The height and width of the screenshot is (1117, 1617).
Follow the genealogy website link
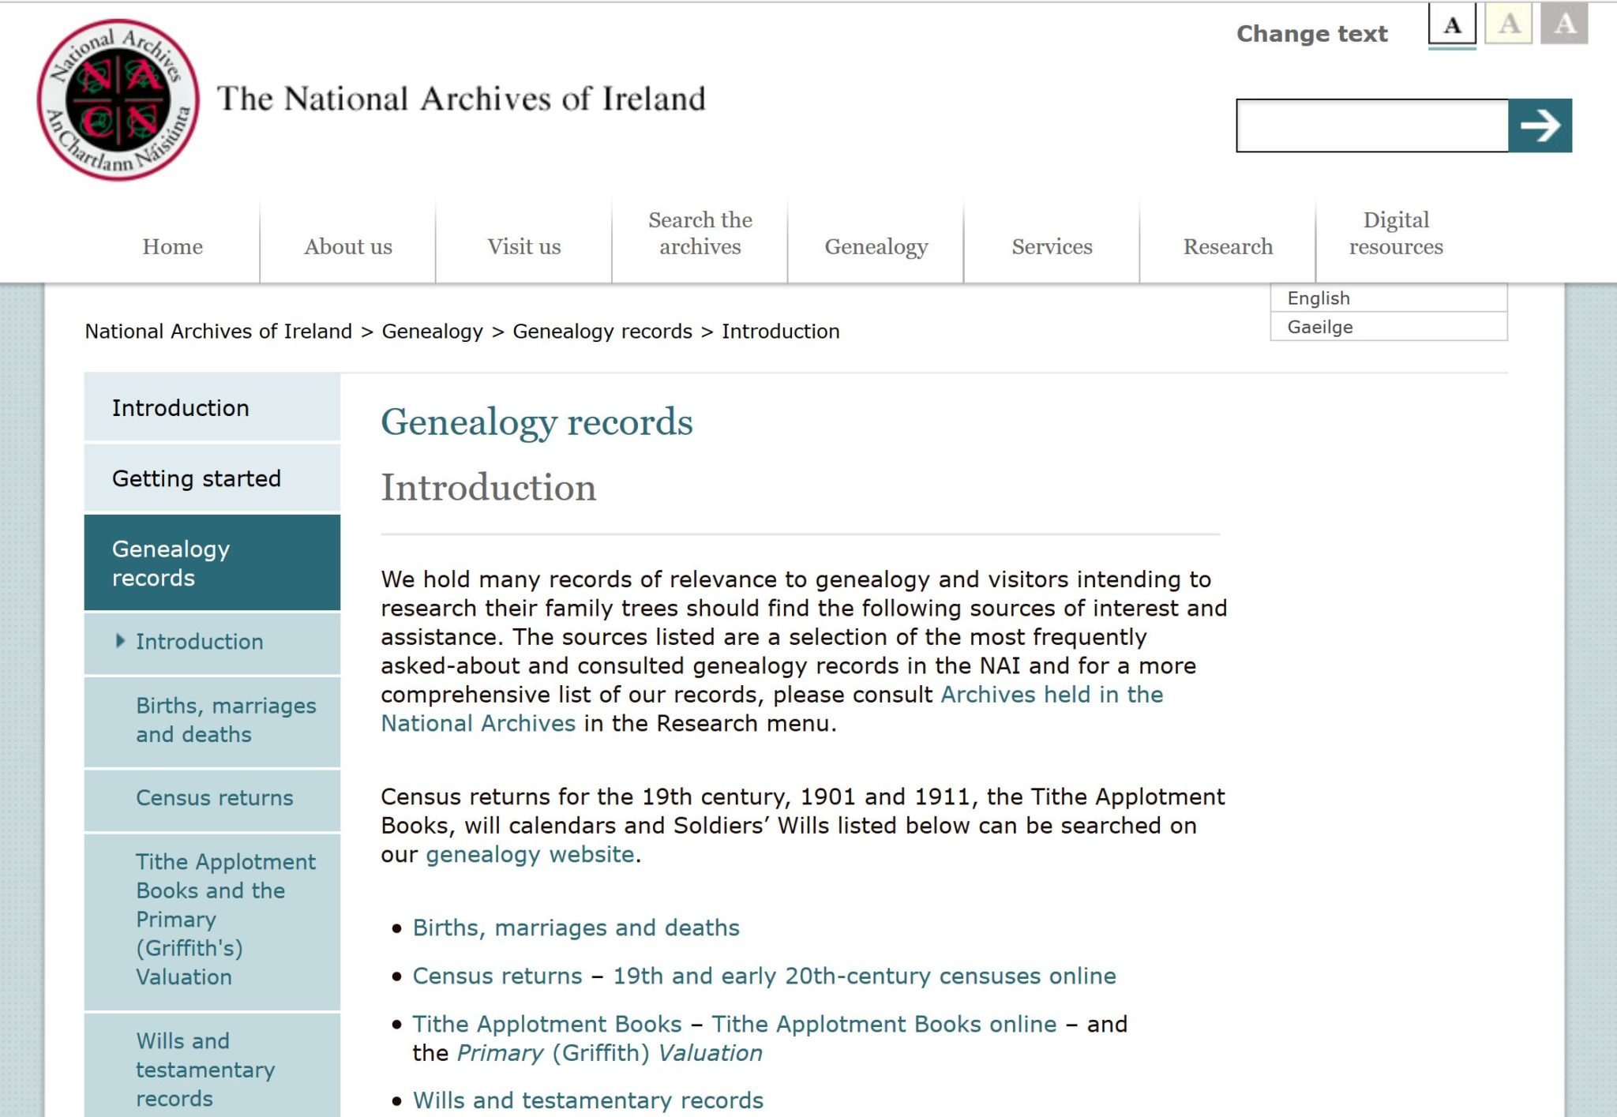pyautogui.click(x=531, y=854)
